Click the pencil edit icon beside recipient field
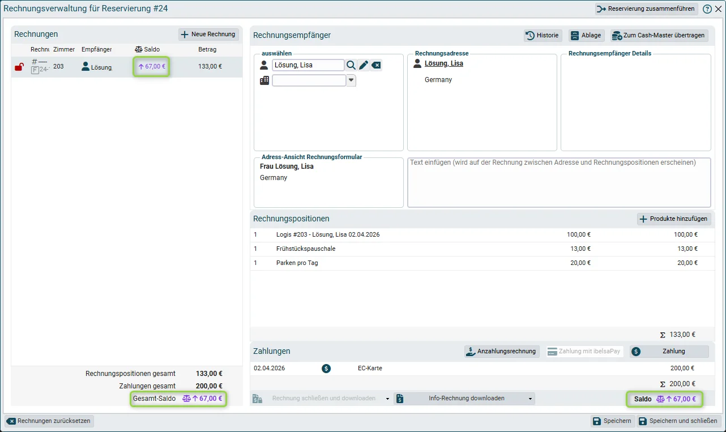 pyautogui.click(x=364, y=65)
